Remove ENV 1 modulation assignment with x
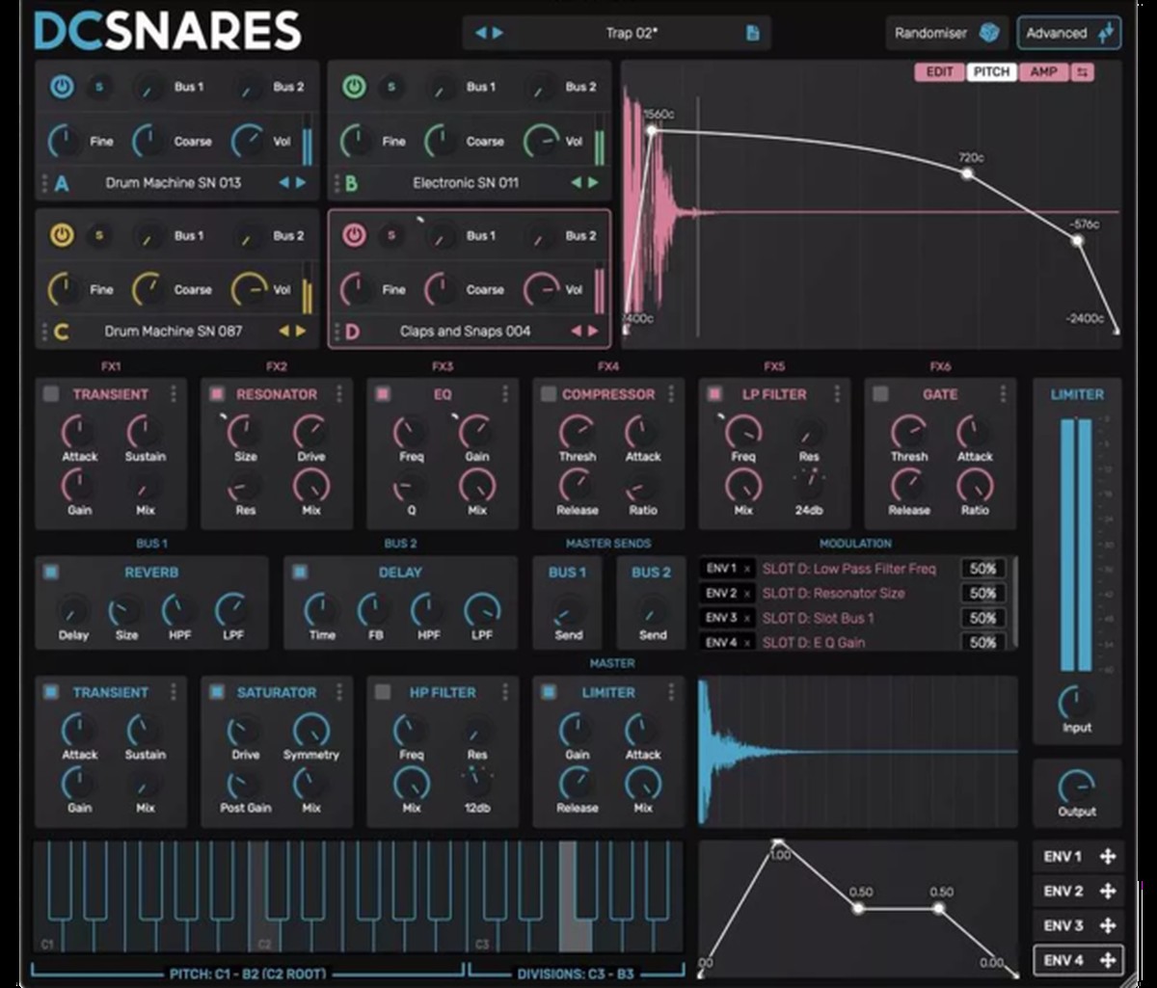Viewport: 1157px width, 988px height. point(747,570)
